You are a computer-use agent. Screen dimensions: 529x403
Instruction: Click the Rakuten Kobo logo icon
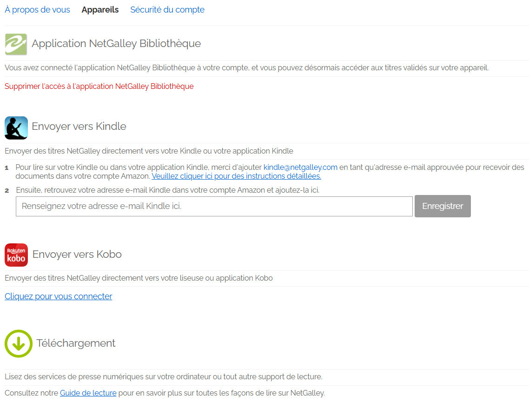(x=16, y=255)
